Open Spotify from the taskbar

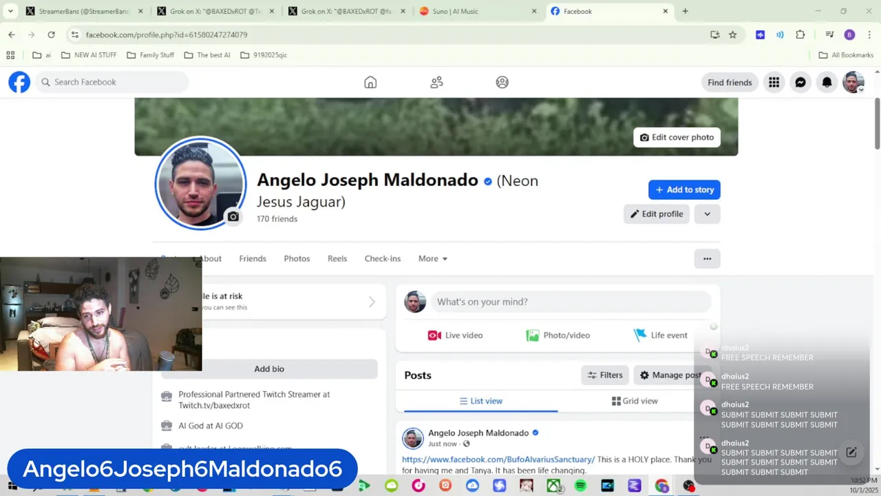[580, 486]
